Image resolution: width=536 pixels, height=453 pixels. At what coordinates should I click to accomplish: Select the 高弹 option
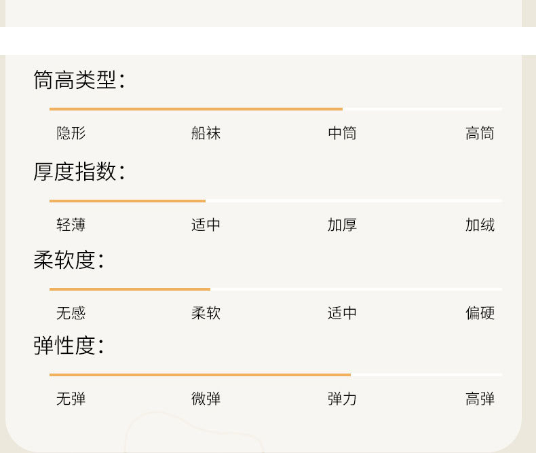click(480, 399)
